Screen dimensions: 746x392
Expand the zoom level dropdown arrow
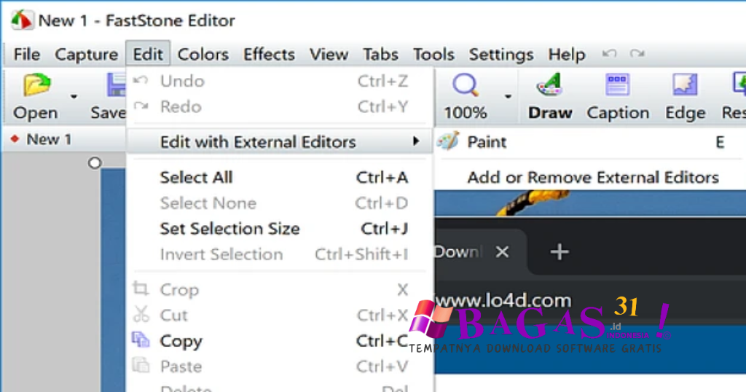[508, 97]
